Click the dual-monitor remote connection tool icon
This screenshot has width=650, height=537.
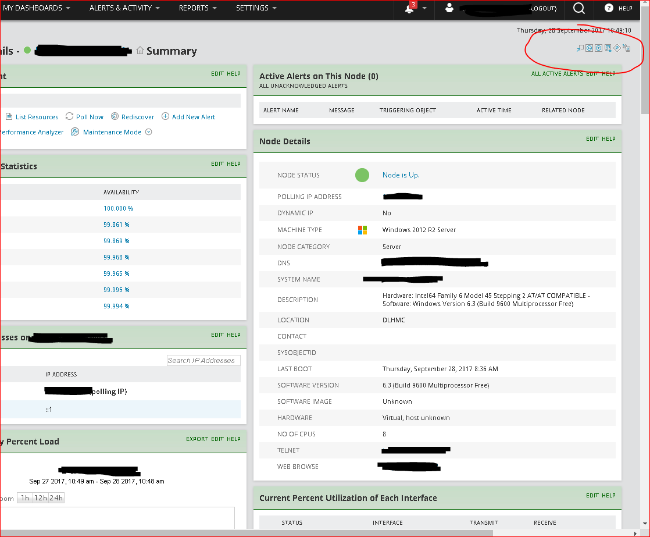point(608,48)
